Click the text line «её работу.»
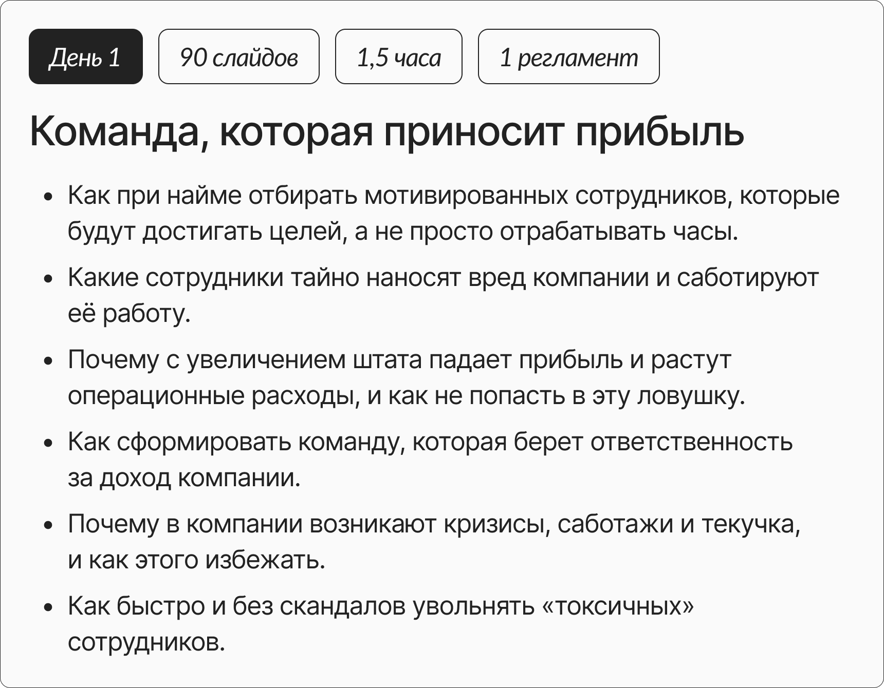The height and width of the screenshot is (688, 884). (129, 314)
